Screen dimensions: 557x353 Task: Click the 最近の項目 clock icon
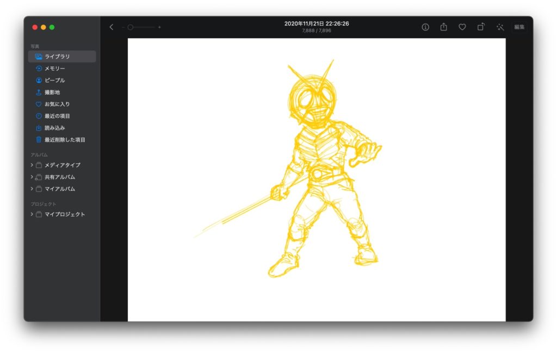pos(39,116)
